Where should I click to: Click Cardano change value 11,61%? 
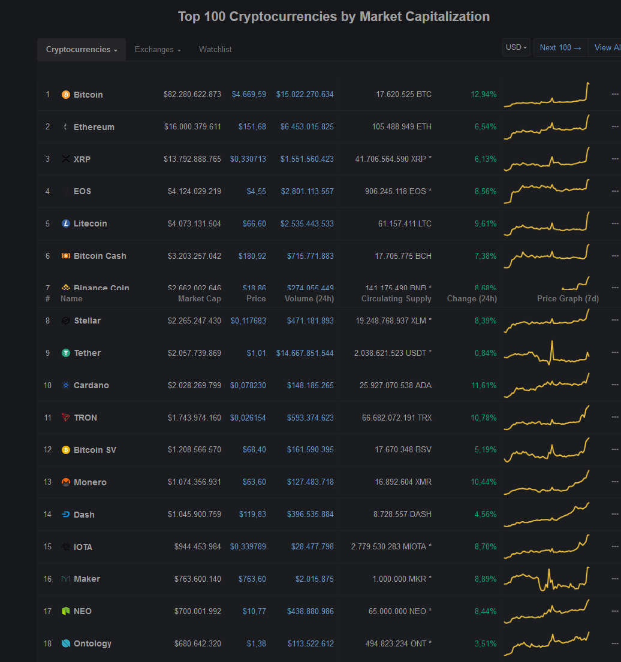(484, 385)
